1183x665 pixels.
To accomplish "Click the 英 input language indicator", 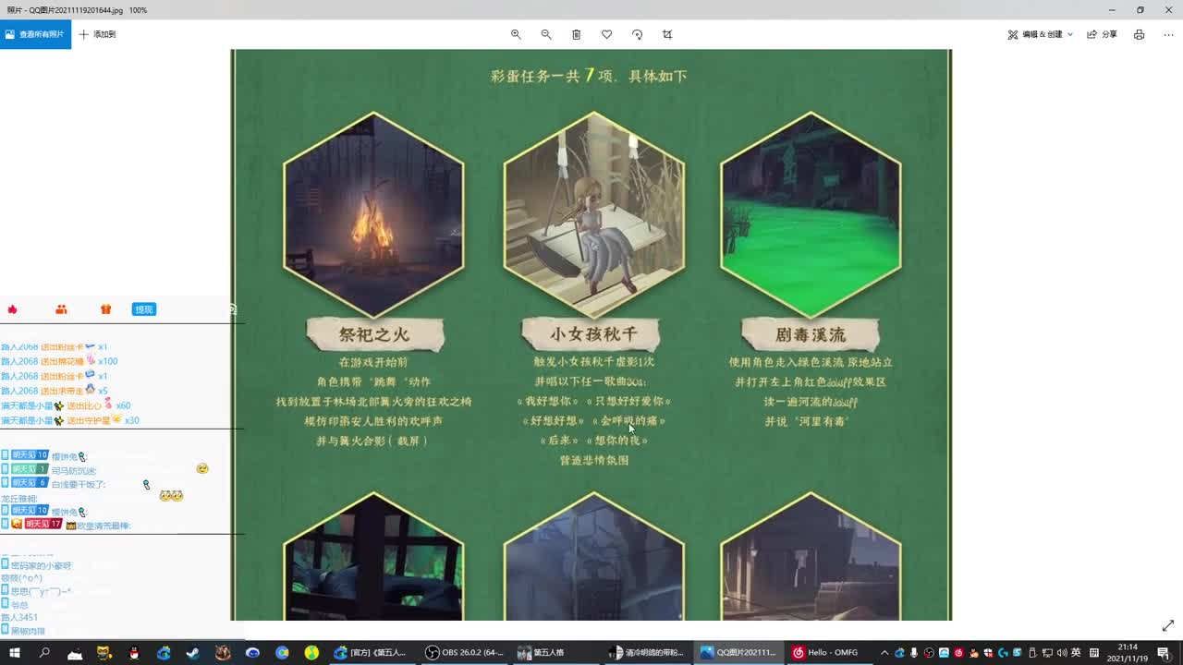I will 1076,652.
